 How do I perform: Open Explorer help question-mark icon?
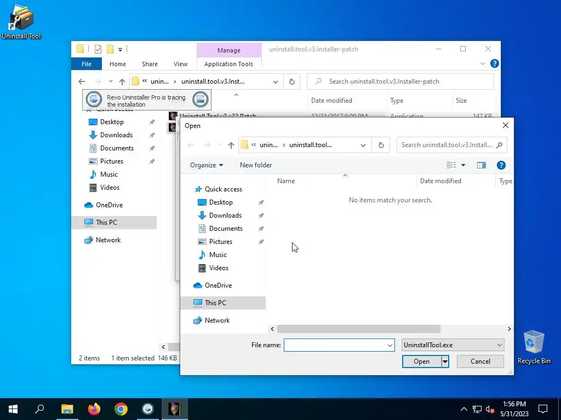pyautogui.click(x=495, y=63)
